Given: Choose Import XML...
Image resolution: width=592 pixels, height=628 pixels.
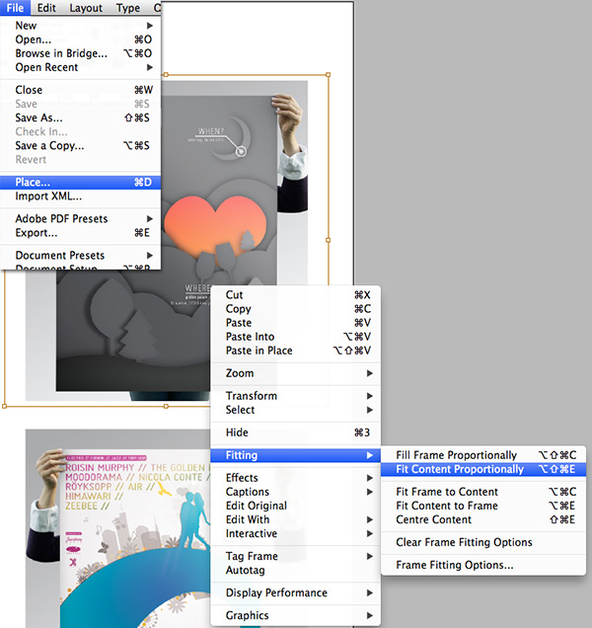Looking at the screenshot, I should pyautogui.click(x=81, y=196).
